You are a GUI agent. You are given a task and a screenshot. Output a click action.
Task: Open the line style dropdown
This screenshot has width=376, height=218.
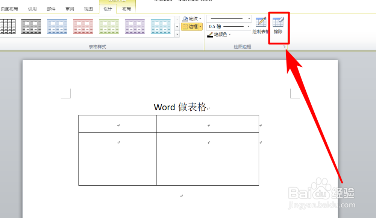coord(249,18)
